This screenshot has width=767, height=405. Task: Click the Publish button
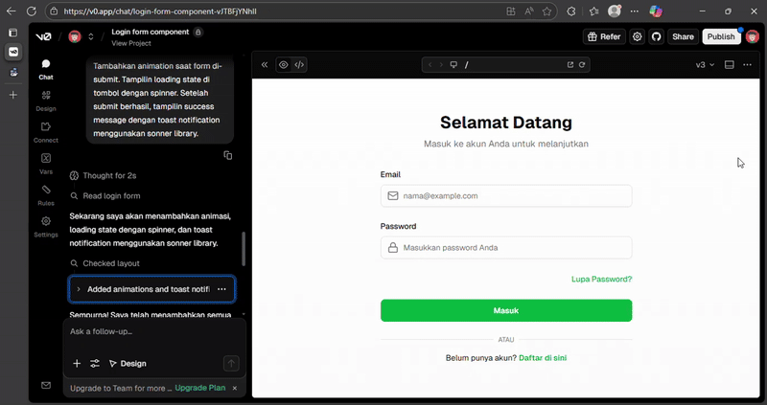[721, 36]
